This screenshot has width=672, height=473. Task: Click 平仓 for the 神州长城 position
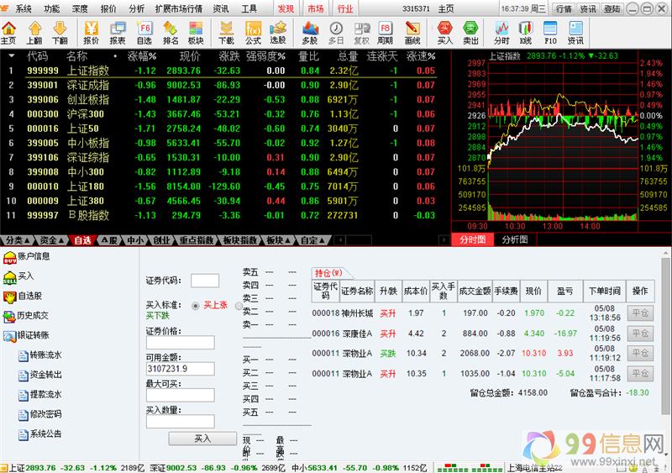[641, 313]
